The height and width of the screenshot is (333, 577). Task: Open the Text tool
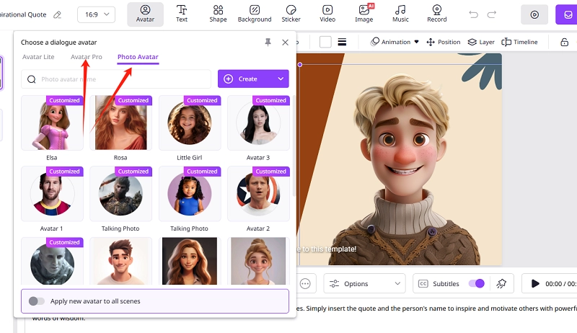(182, 14)
